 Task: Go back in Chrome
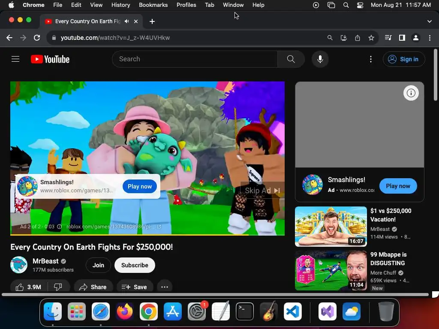tap(9, 38)
